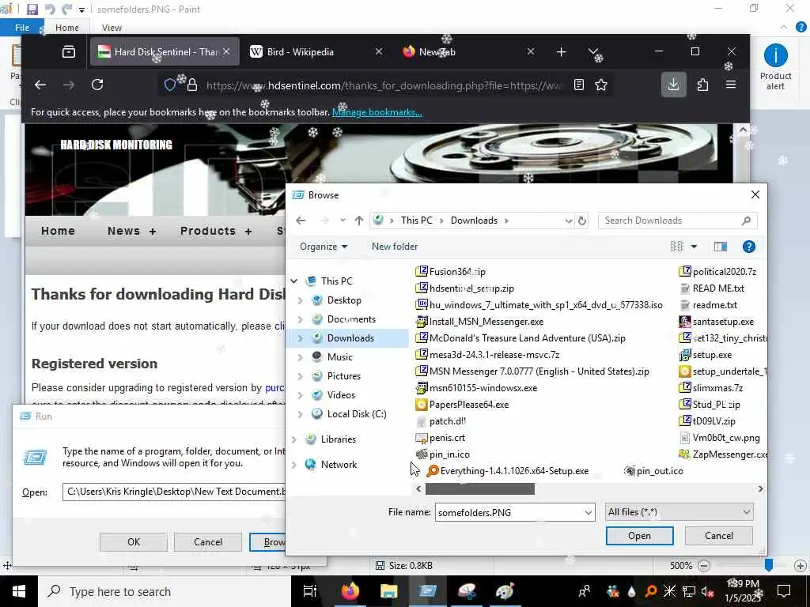
Task: Expand the Network tree node
Action: (294, 465)
